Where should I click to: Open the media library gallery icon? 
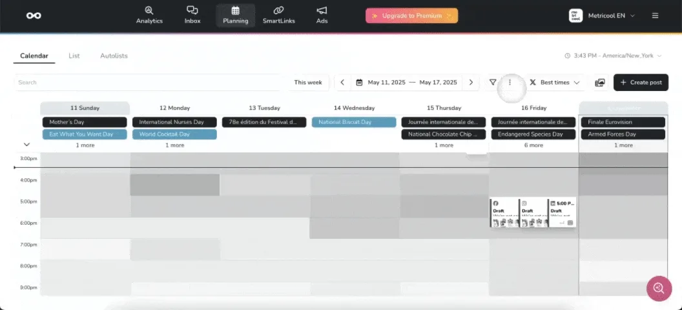[600, 83]
